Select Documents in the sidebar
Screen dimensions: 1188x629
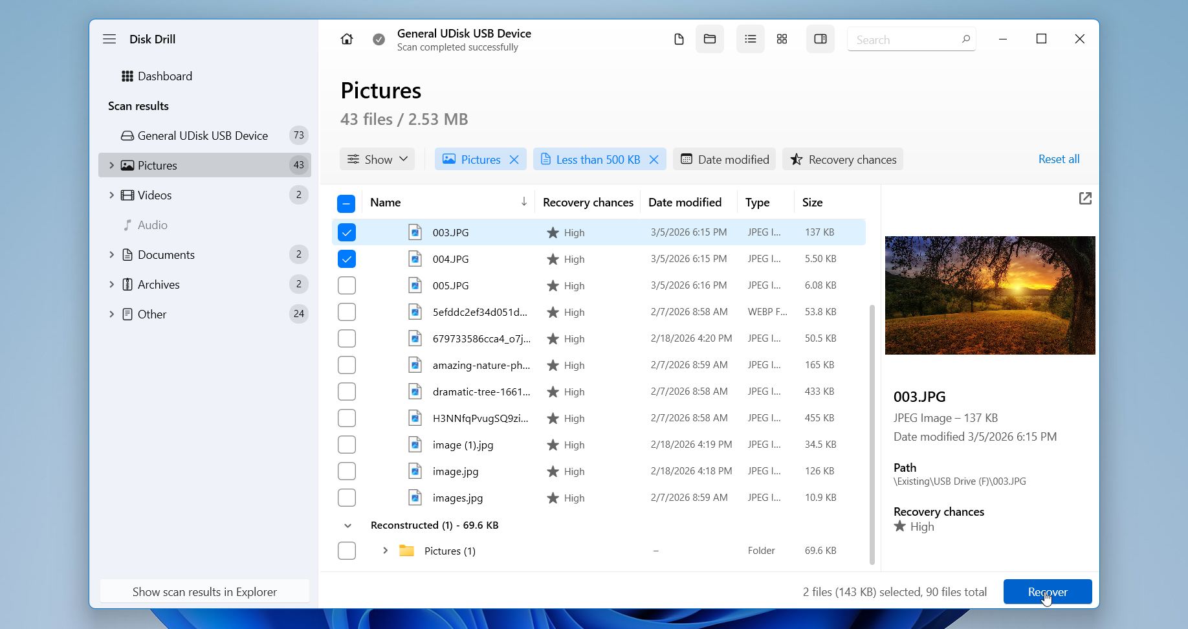[x=166, y=254]
